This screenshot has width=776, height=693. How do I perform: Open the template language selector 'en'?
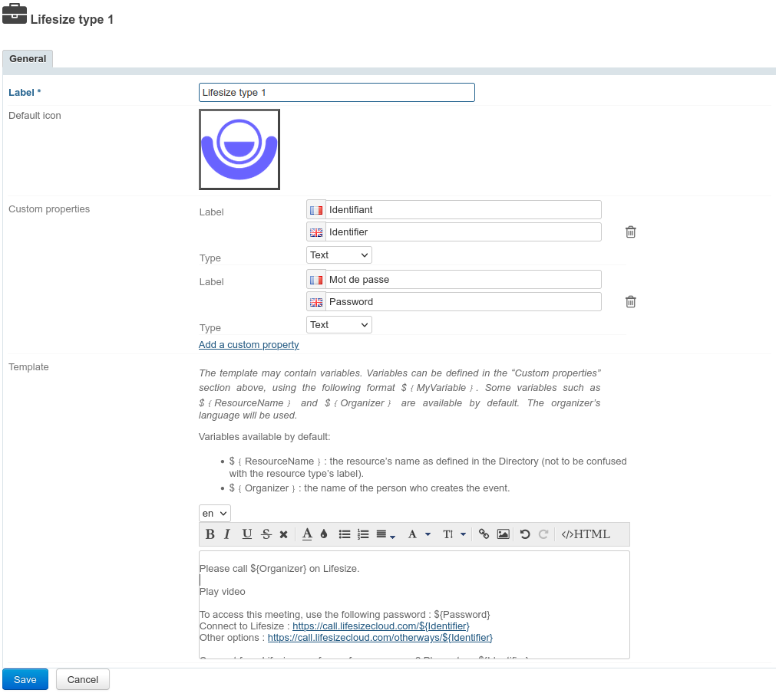pyautogui.click(x=214, y=513)
